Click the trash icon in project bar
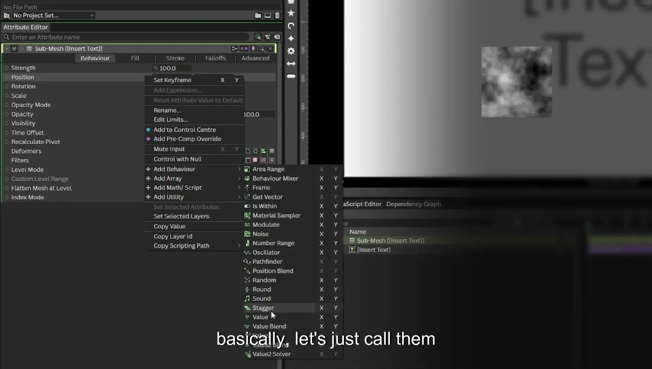The image size is (652, 369). pyautogui.click(x=277, y=16)
